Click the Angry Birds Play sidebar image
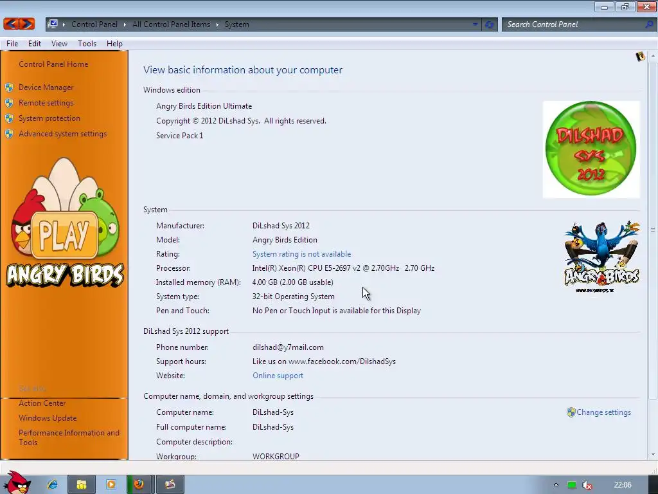 (64, 223)
